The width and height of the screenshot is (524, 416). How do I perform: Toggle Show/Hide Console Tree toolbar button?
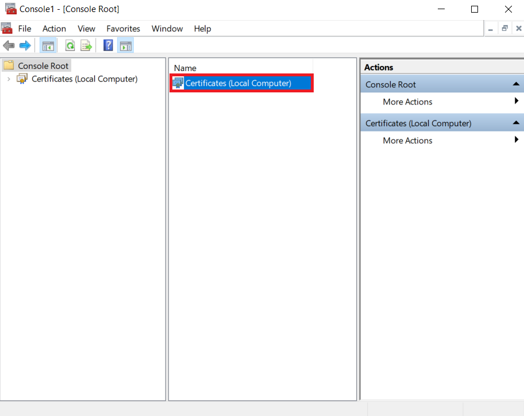click(48, 45)
